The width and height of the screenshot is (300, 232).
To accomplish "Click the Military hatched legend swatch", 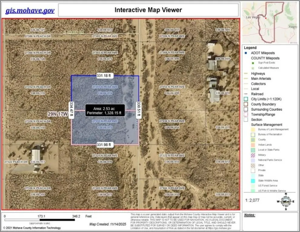I will pos(253,155).
